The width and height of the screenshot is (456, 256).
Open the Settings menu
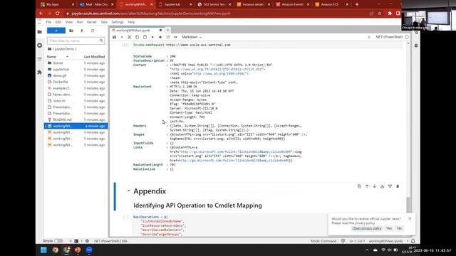(118, 22)
